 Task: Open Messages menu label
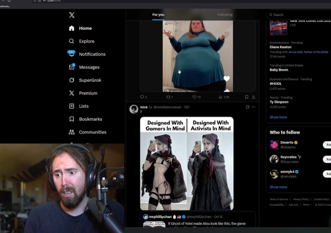[x=89, y=67]
